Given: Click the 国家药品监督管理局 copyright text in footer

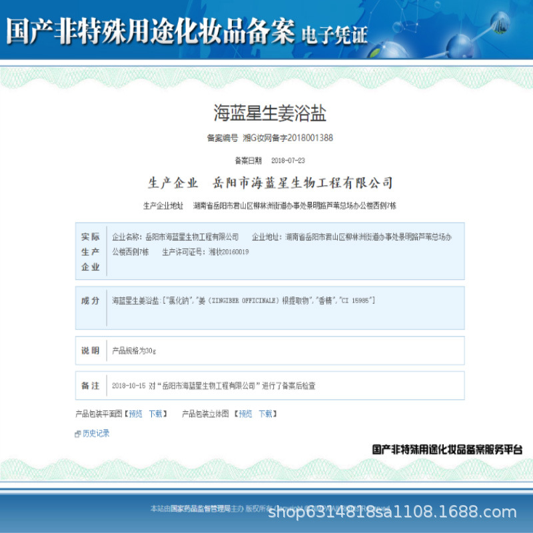Looking at the screenshot, I should [x=201, y=508].
